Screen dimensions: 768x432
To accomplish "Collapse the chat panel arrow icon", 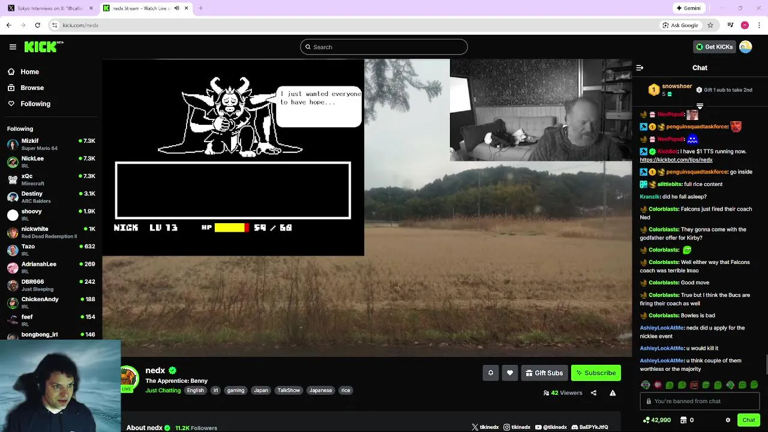I will [x=640, y=68].
